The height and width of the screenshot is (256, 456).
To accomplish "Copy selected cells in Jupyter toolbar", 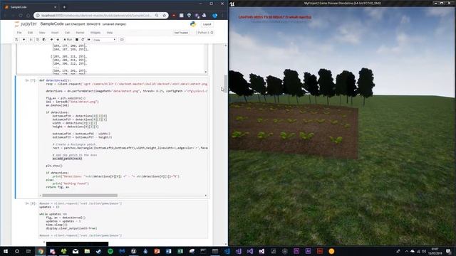I will coord(38,40).
